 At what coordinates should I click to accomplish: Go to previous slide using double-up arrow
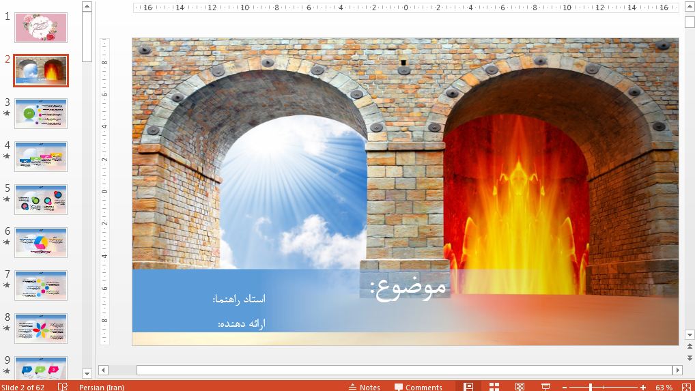pos(690,347)
